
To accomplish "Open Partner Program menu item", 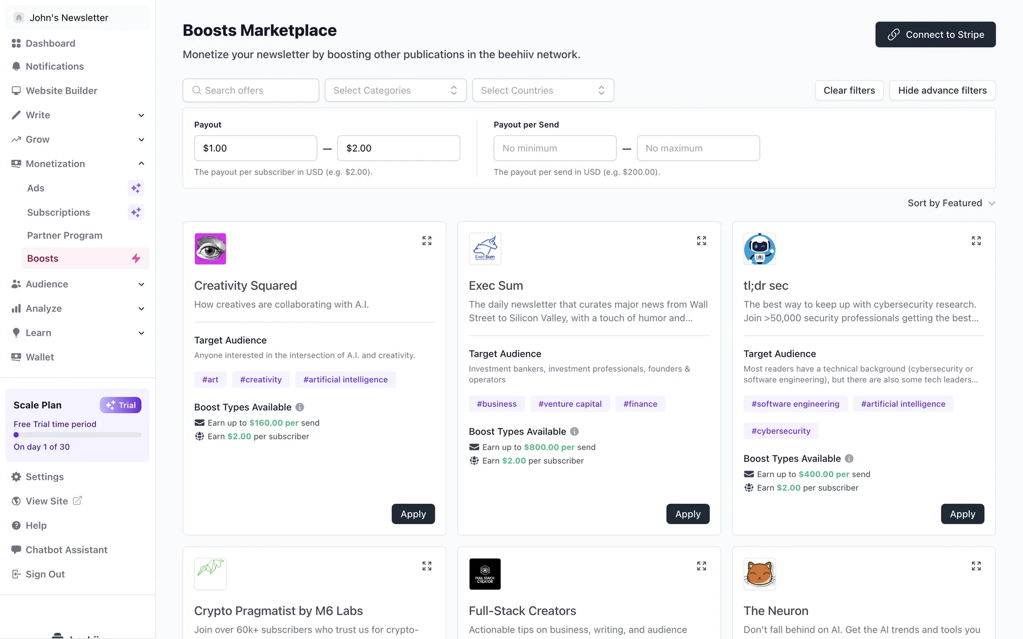I will tap(64, 235).
